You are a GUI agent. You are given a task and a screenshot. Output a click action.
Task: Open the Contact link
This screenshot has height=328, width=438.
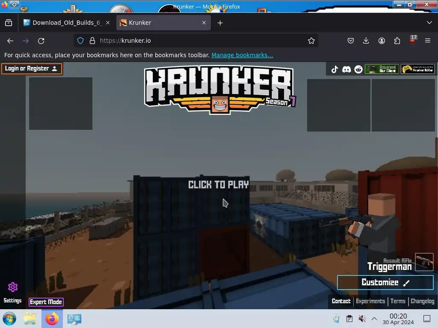click(341, 301)
